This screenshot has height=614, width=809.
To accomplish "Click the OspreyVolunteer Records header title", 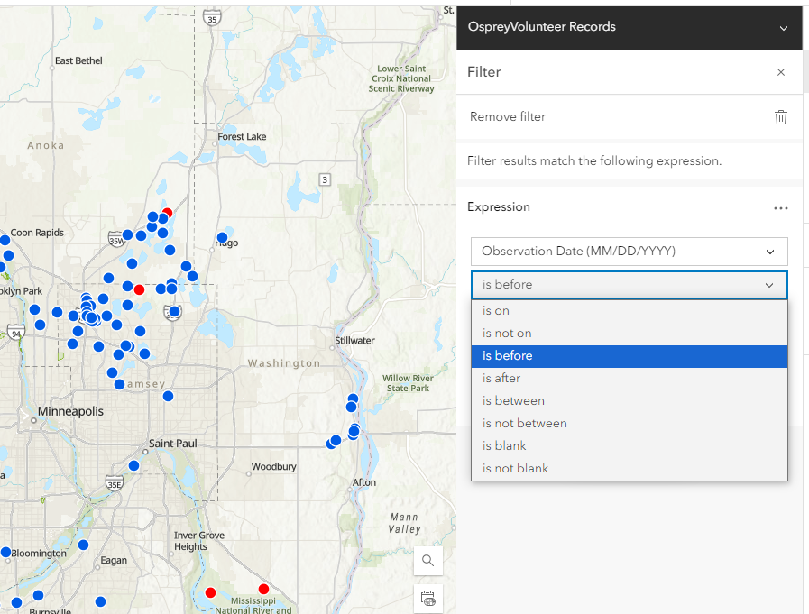I will coord(541,27).
